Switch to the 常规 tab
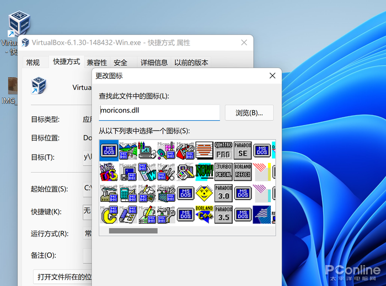 click(33, 63)
